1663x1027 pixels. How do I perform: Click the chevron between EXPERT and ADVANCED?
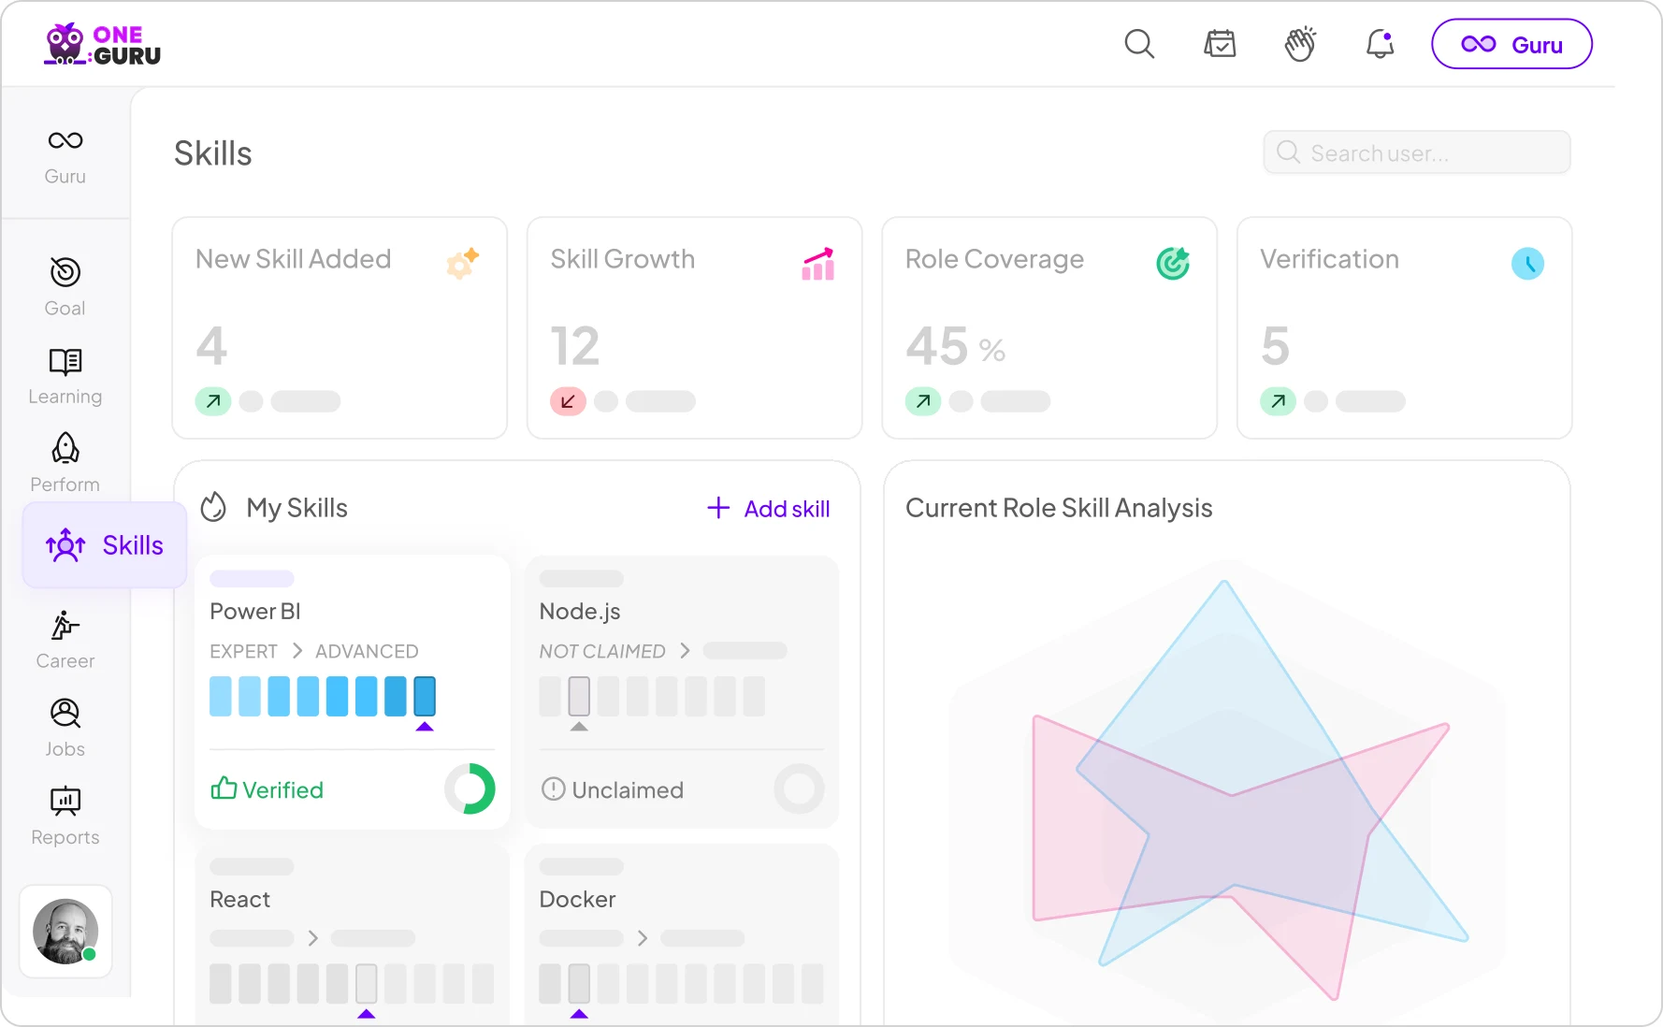click(x=297, y=650)
